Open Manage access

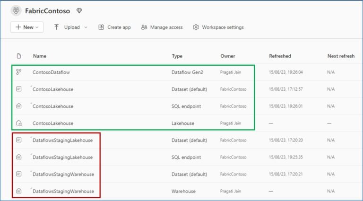point(162,27)
